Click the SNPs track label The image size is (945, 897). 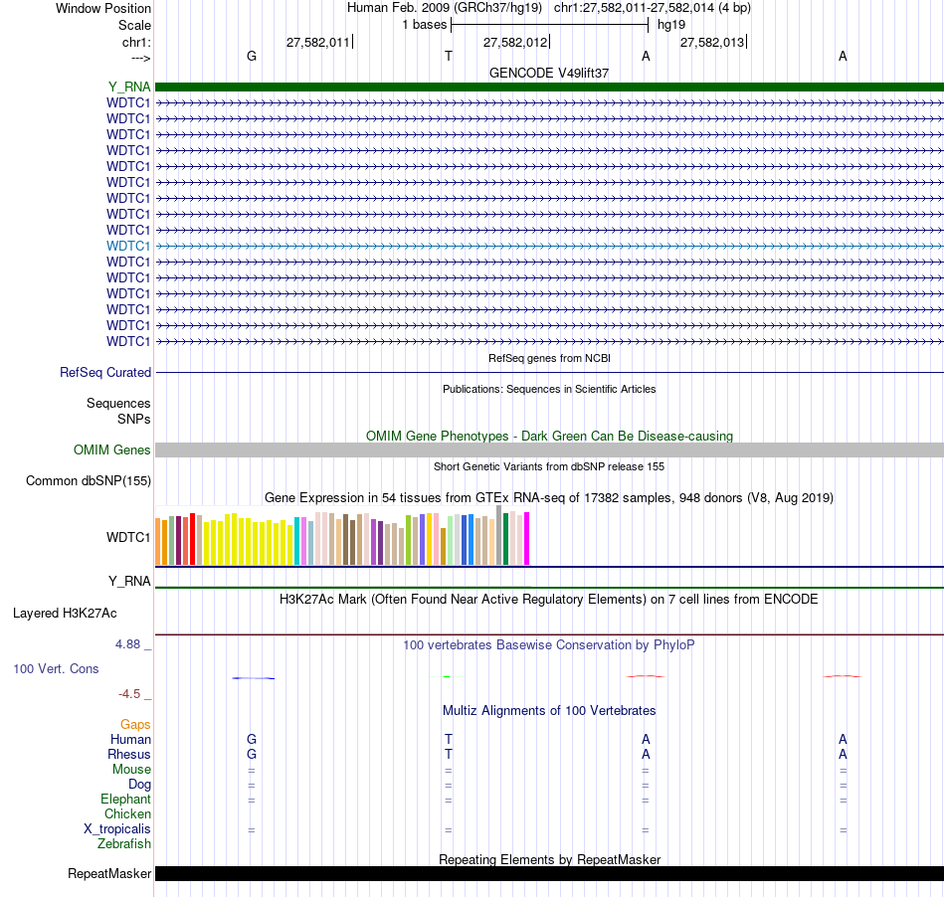pyautogui.click(x=134, y=419)
